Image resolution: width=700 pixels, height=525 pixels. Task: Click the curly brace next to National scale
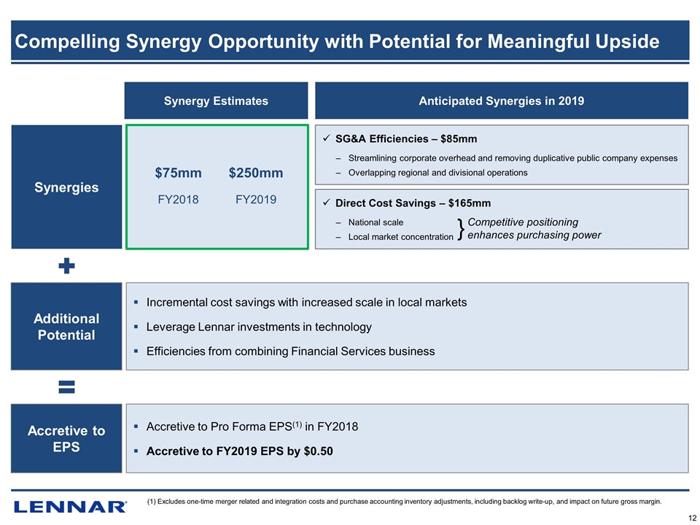pos(460,228)
